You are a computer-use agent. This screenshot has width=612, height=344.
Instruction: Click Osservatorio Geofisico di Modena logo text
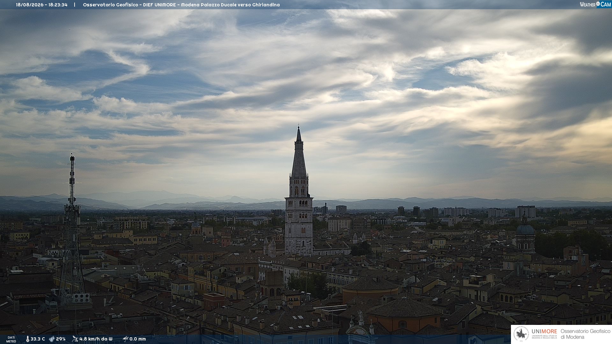point(585,334)
